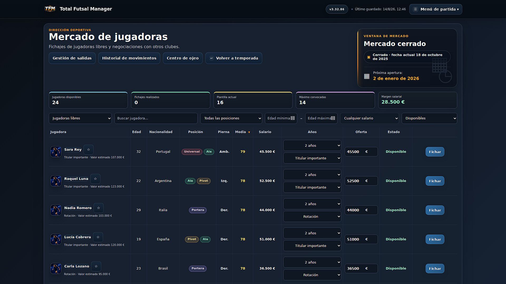Click Nadia Romero's offer amount field
506x284 pixels.
361,210
